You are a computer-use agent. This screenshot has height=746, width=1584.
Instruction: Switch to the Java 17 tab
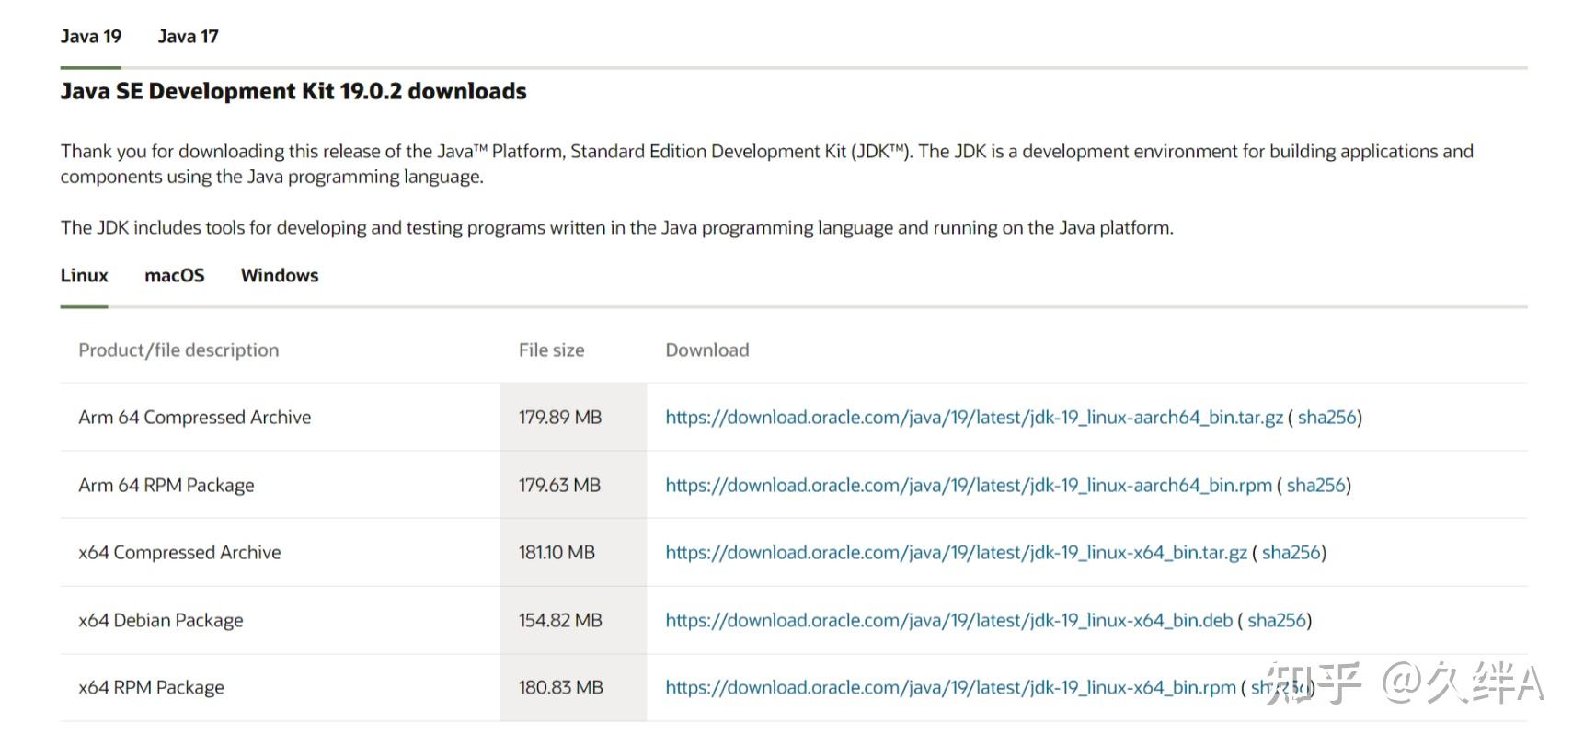pyautogui.click(x=188, y=37)
